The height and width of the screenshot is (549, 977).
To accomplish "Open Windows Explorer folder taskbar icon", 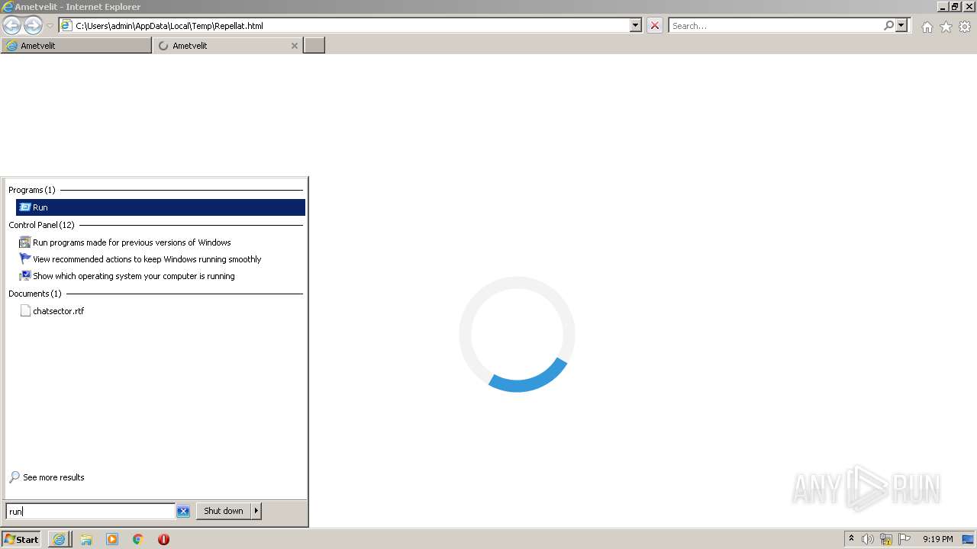I will click(86, 539).
